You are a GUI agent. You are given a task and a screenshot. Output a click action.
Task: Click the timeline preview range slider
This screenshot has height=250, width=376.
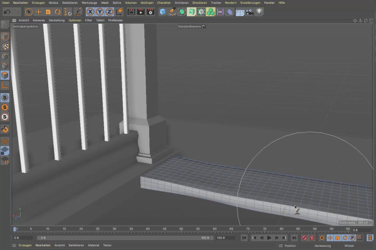125,237
